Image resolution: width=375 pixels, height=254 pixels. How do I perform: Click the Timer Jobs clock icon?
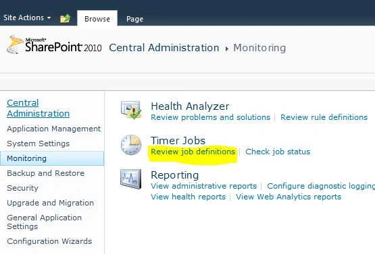131,145
